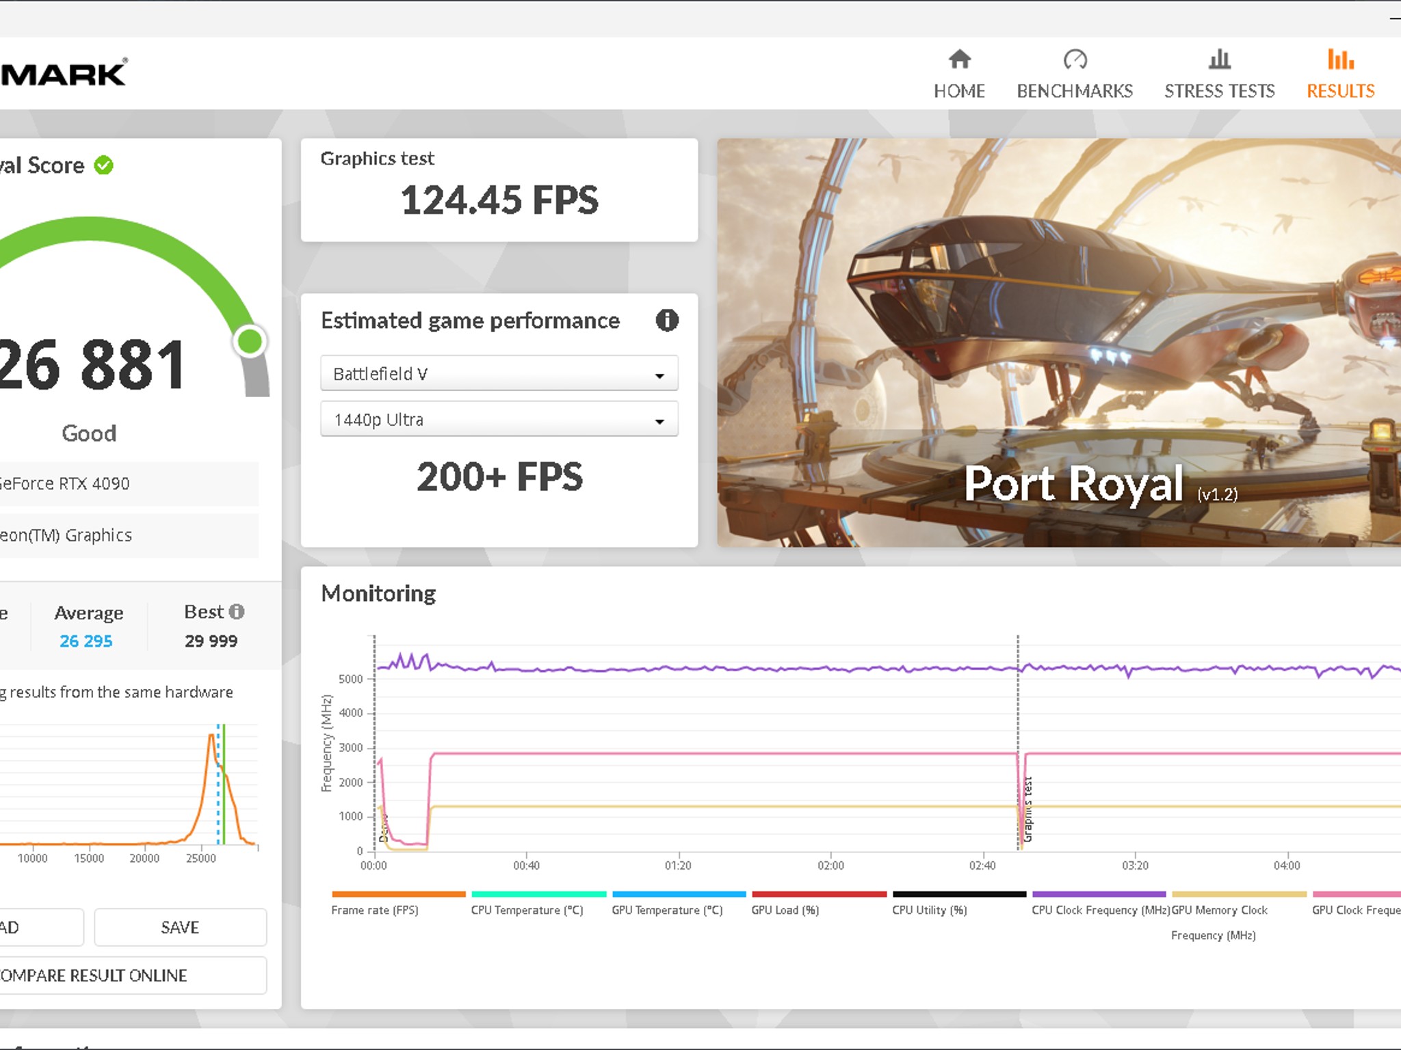Click the 200+ FPS estimate value
The width and height of the screenshot is (1401, 1050).
coord(499,476)
